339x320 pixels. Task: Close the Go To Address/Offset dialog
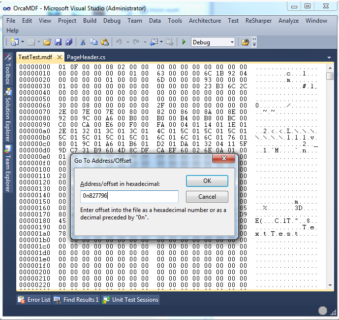(224, 158)
